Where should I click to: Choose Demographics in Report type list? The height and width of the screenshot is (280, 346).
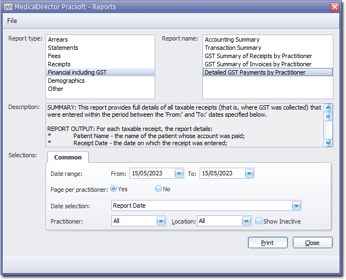tap(66, 81)
